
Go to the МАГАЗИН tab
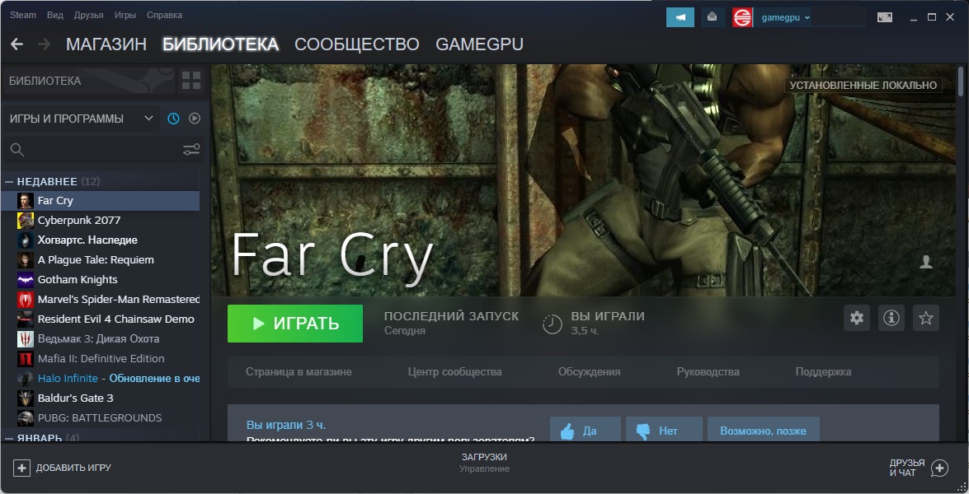pyautogui.click(x=106, y=44)
